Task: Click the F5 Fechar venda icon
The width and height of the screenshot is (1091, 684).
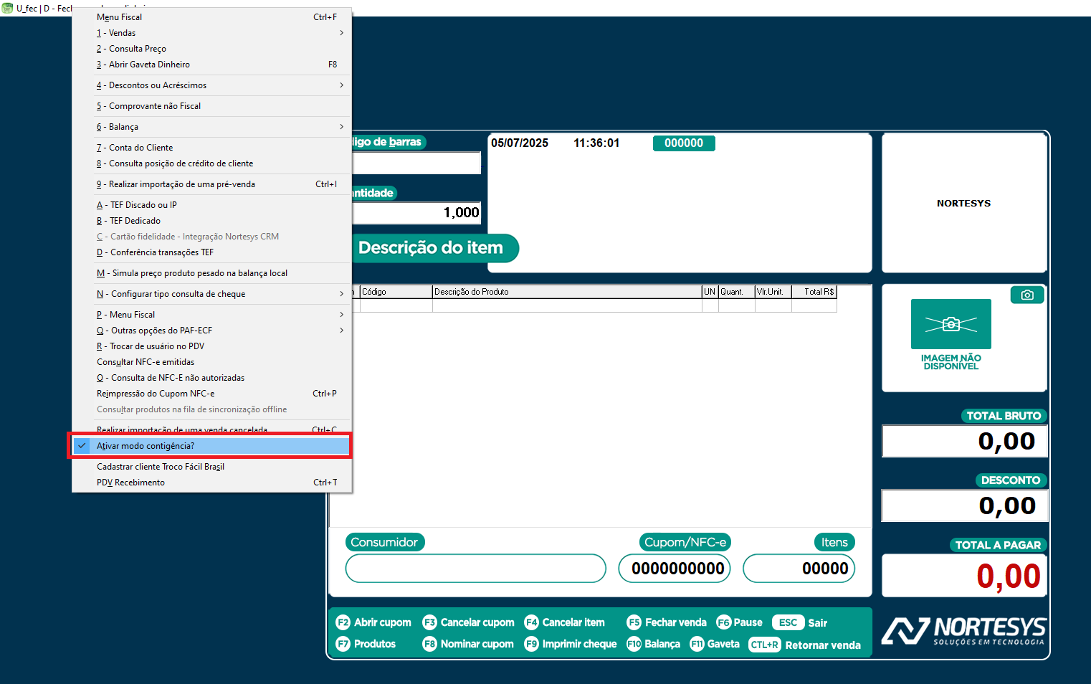Action: point(634,622)
